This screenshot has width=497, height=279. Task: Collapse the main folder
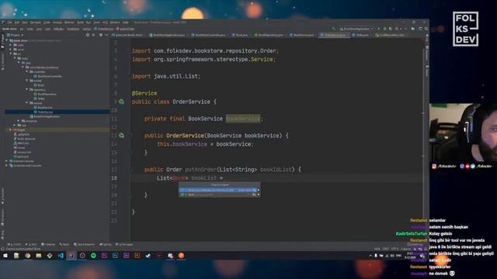15,59
